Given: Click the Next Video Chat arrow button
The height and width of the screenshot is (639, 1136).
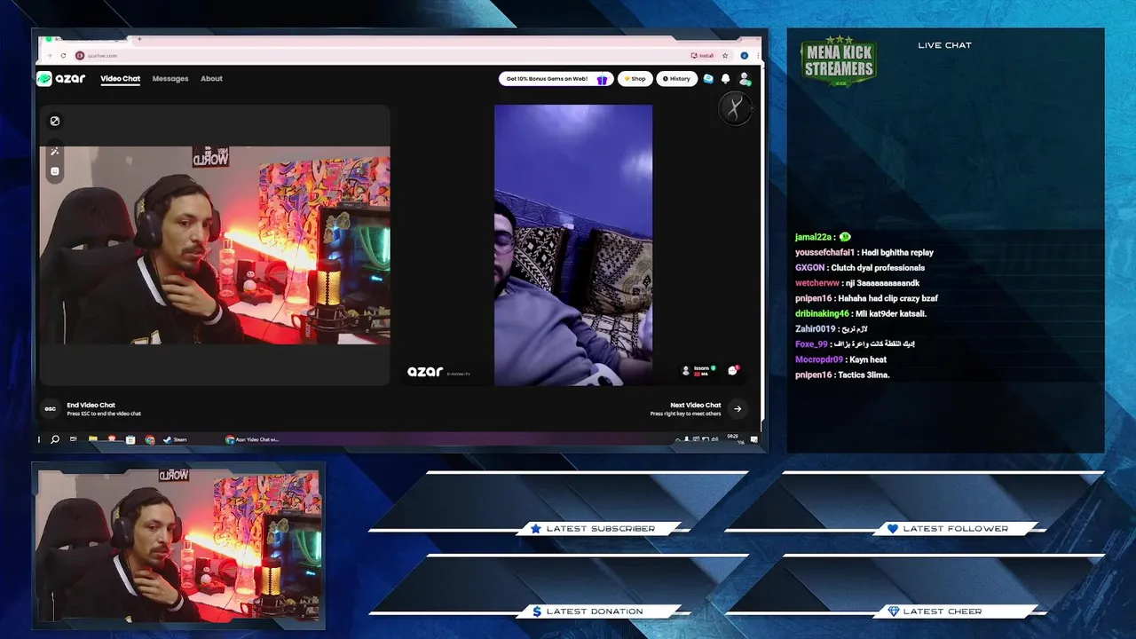Looking at the screenshot, I should point(737,409).
